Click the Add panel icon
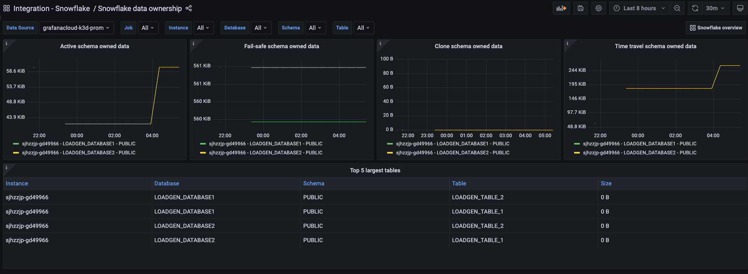This screenshot has height=274, width=748. [x=561, y=8]
